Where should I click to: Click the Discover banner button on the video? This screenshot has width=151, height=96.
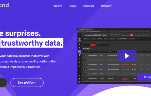(x=144, y=77)
